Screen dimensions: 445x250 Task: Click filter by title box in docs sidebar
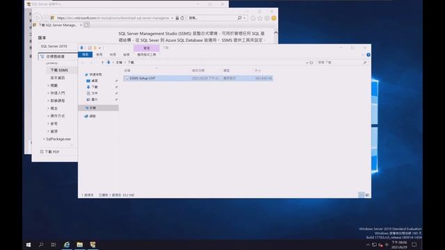pos(58,56)
